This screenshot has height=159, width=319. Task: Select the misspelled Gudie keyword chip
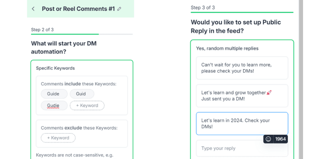[54, 105]
